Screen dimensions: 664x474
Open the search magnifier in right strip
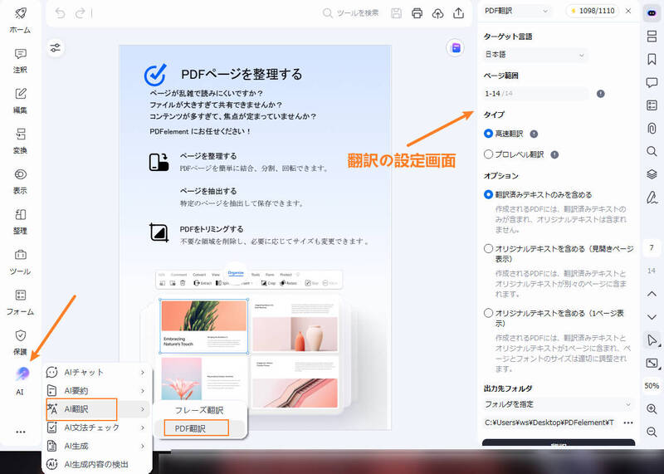652,151
